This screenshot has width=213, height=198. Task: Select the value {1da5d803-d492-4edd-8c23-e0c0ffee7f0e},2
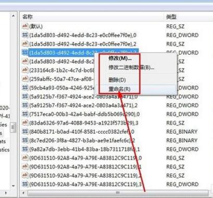(83, 44)
